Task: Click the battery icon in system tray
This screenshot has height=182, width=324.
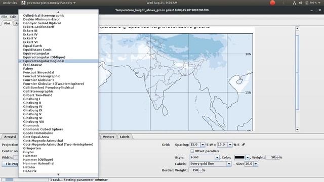Action: [x=307, y=3]
